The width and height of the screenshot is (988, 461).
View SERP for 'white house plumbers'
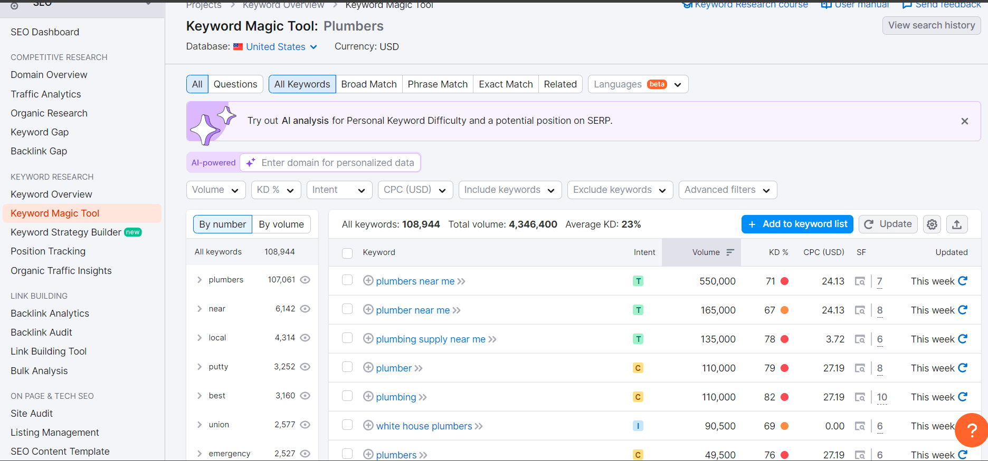point(860,426)
